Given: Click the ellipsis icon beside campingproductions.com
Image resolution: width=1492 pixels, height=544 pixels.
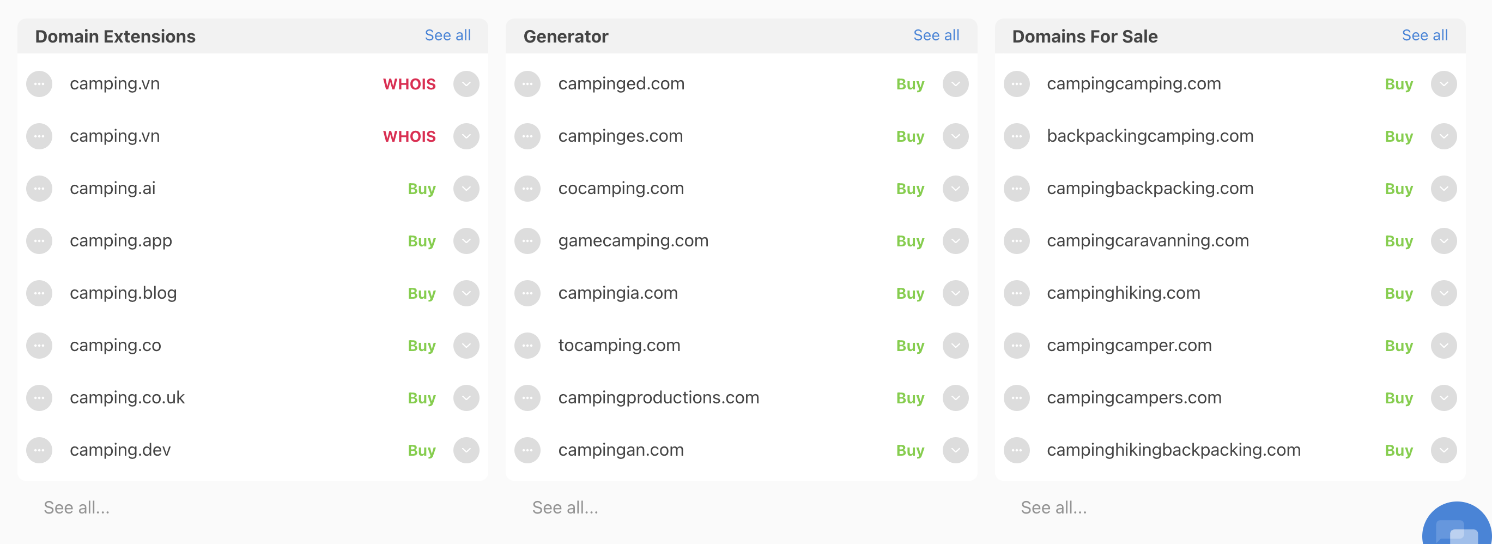Looking at the screenshot, I should [527, 398].
